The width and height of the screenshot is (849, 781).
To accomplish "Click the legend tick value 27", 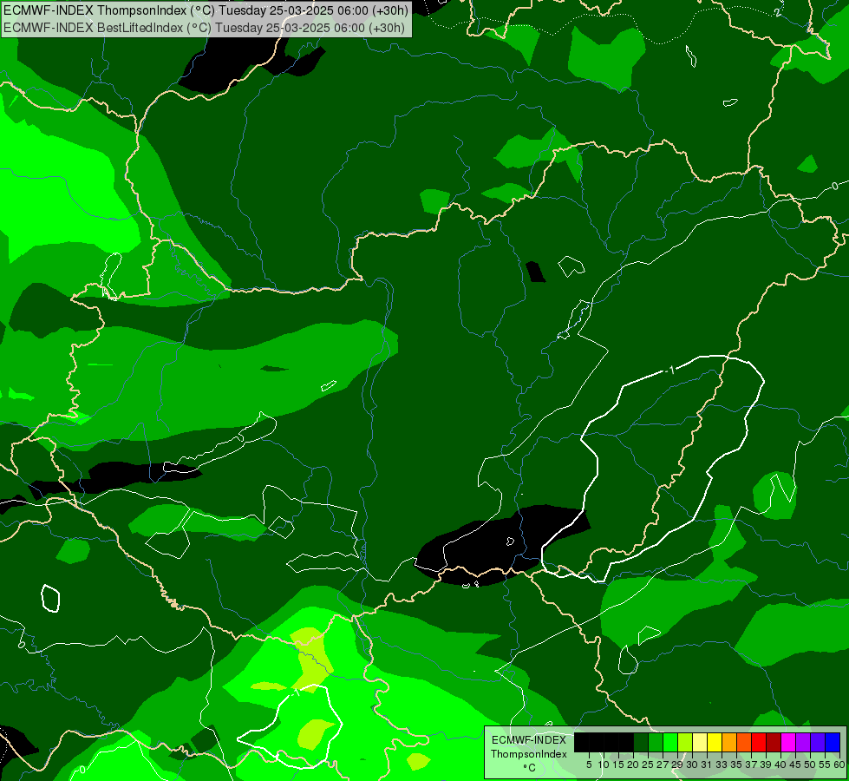I will tap(663, 765).
